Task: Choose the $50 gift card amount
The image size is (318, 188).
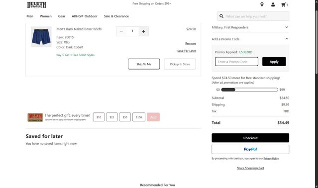Action: (125, 117)
